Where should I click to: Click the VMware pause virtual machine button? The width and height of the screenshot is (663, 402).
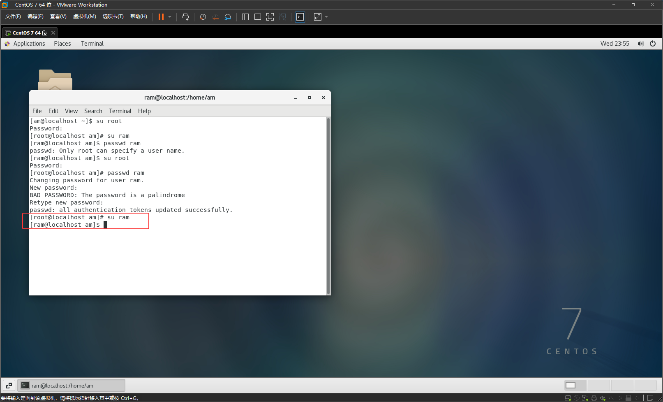(x=161, y=17)
